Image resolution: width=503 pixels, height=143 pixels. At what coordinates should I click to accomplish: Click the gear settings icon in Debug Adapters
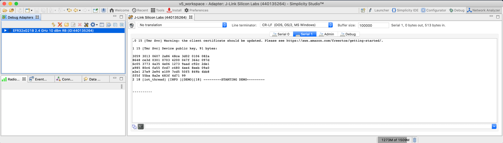tap(93, 25)
